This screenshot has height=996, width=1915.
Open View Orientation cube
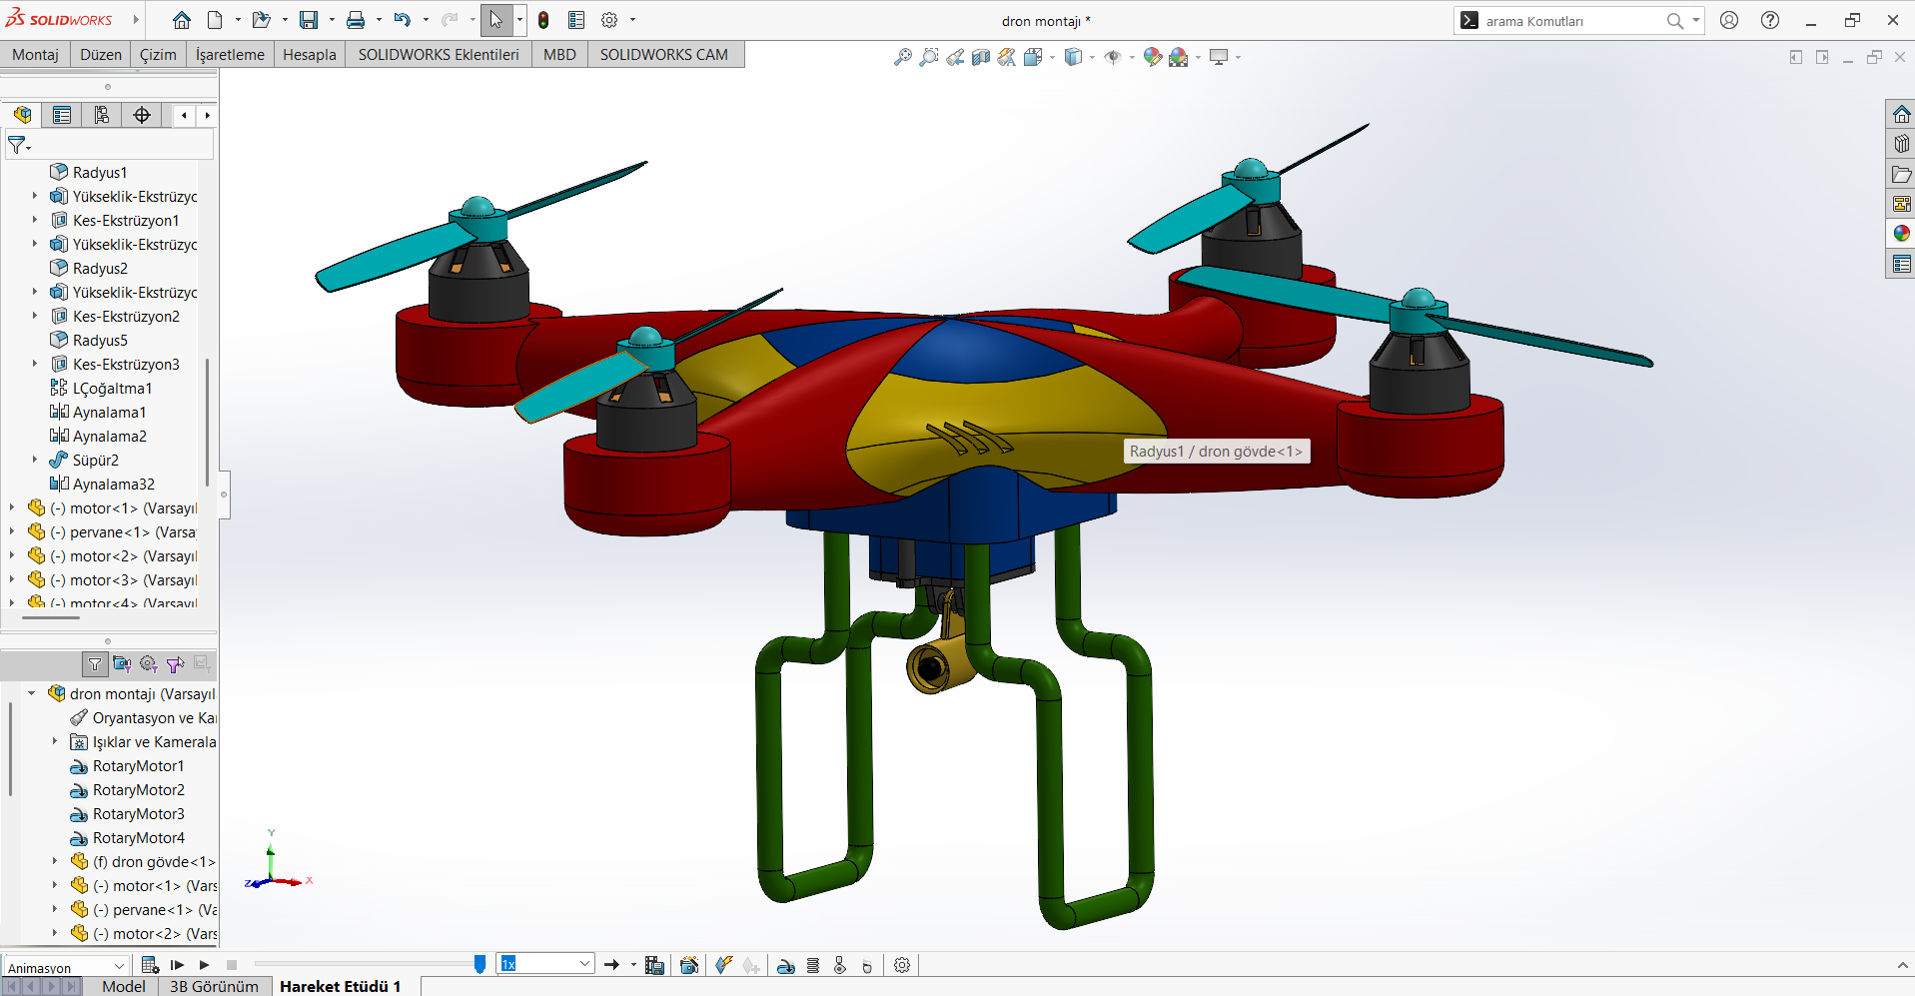point(1033,57)
